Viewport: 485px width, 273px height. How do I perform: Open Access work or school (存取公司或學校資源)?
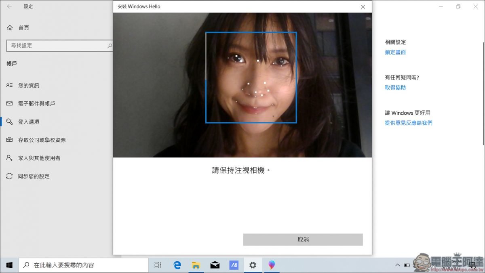tap(42, 140)
